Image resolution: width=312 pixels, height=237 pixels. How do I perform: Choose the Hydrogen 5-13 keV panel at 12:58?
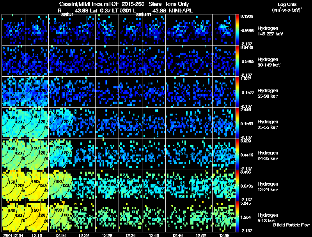pos(224,217)
